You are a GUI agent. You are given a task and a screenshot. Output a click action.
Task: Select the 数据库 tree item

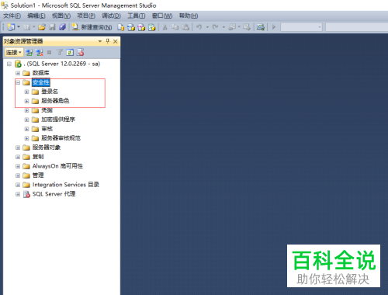coord(40,73)
